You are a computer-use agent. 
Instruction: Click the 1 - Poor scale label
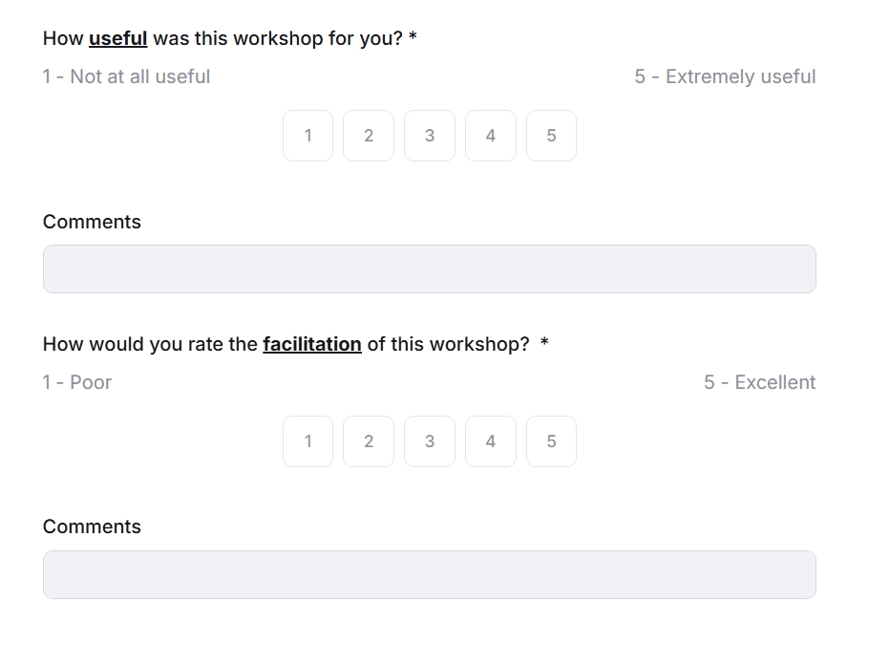click(76, 382)
